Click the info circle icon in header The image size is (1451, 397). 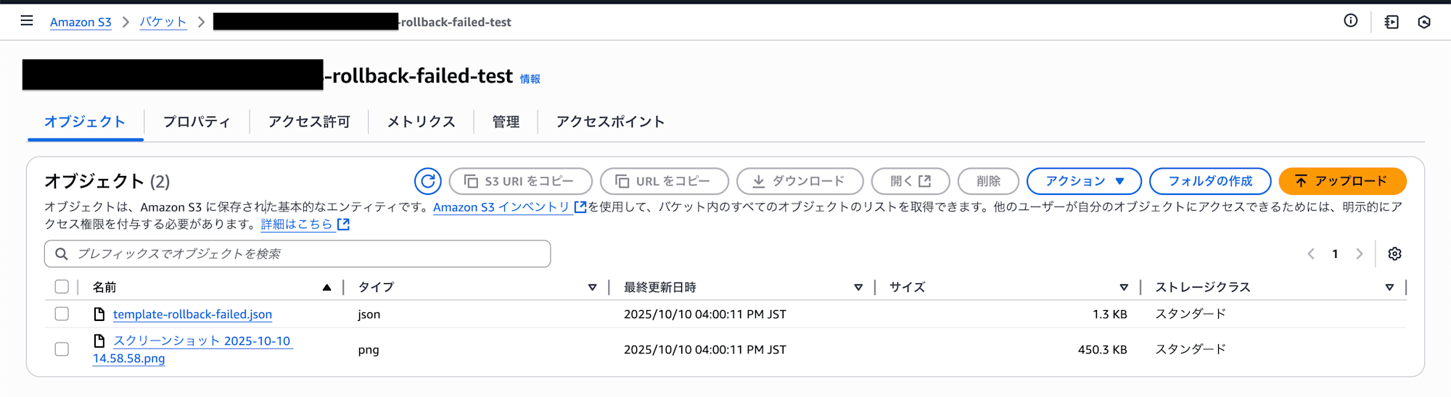(1350, 21)
